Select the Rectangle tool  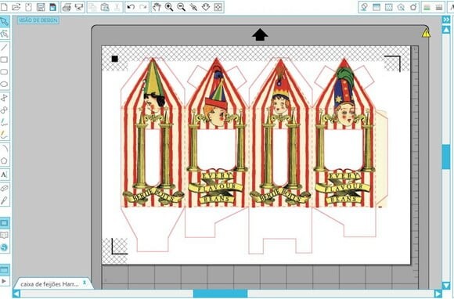(x=4, y=59)
